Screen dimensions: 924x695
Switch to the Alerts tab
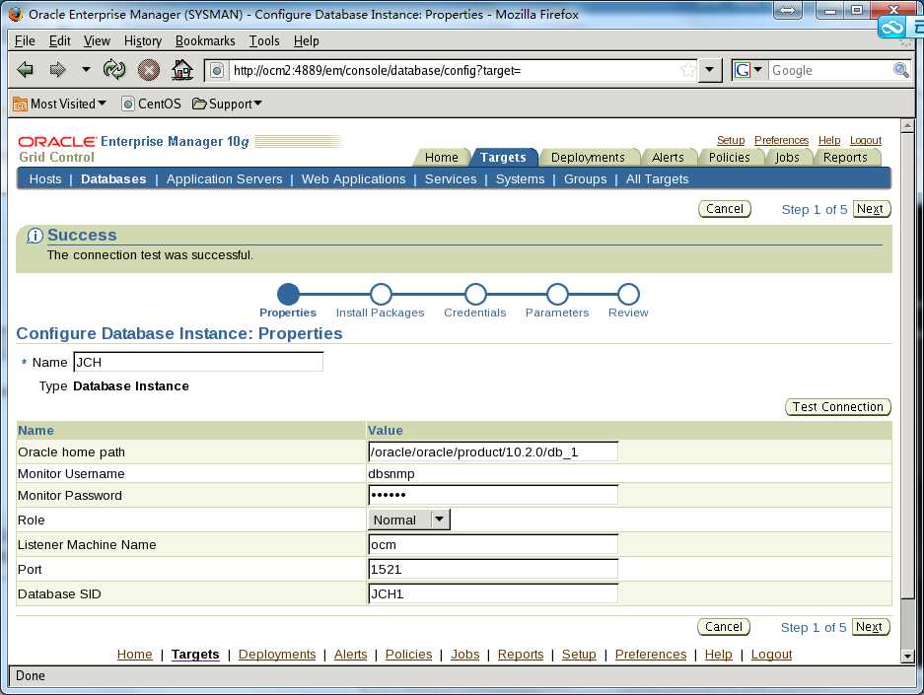pos(668,158)
